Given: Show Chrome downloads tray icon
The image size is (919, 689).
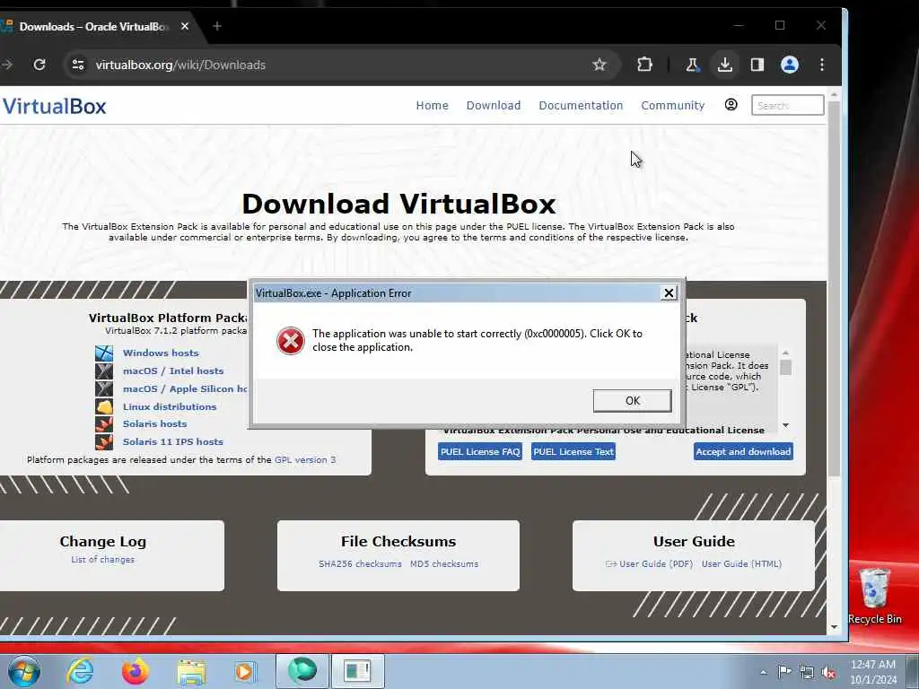Looking at the screenshot, I should (725, 65).
